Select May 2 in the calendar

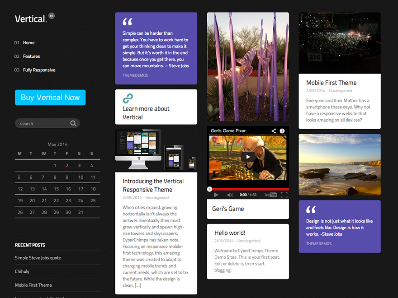67,166
